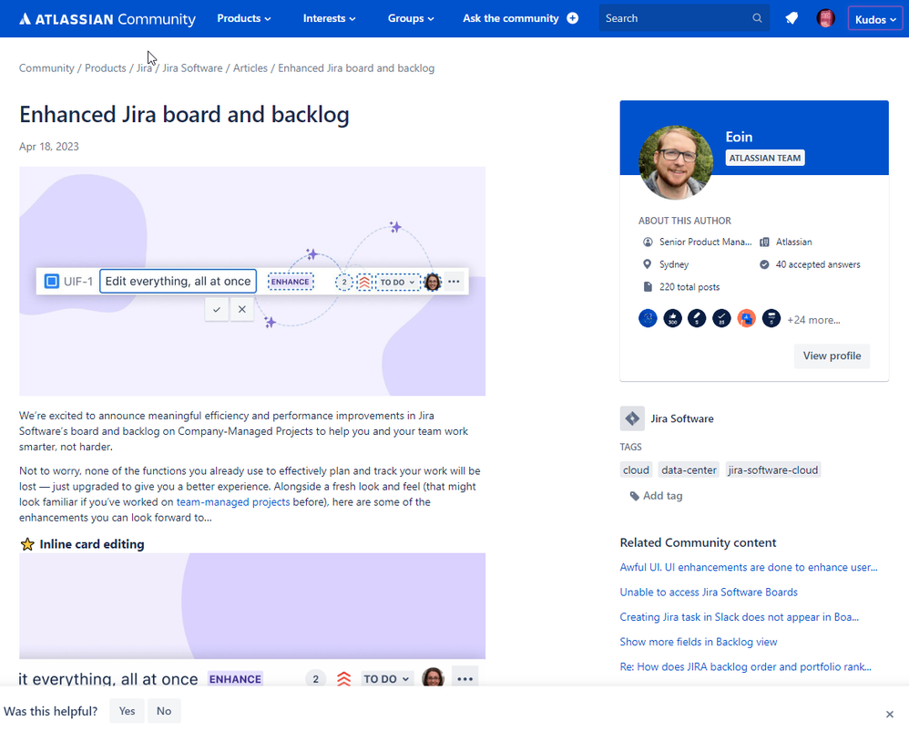Click the accepted answers check icon

click(764, 264)
